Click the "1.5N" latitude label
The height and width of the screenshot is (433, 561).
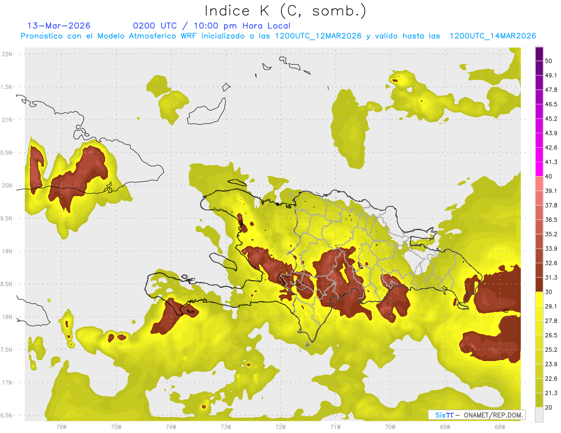(x=7, y=87)
